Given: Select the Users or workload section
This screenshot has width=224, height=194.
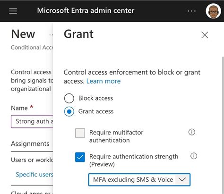Looking at the screenshot, I should pyautogui.click(x=32, y=160).
